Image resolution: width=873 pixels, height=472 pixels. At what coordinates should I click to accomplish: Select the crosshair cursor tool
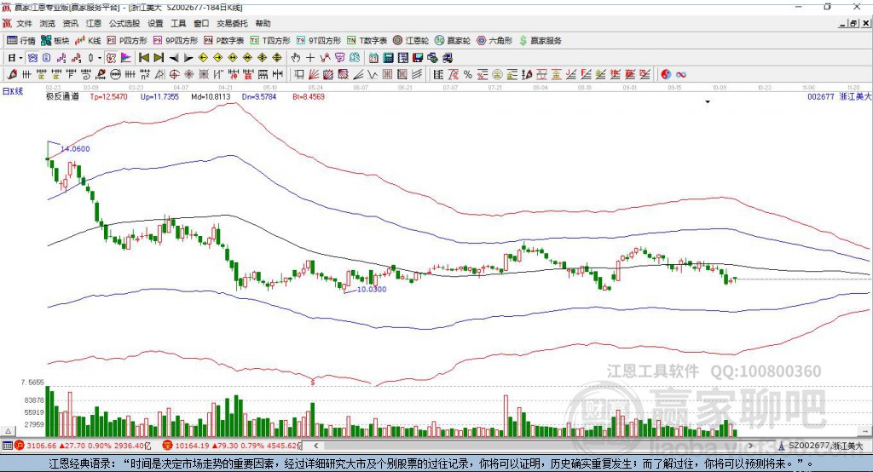(x=310, y=58)
